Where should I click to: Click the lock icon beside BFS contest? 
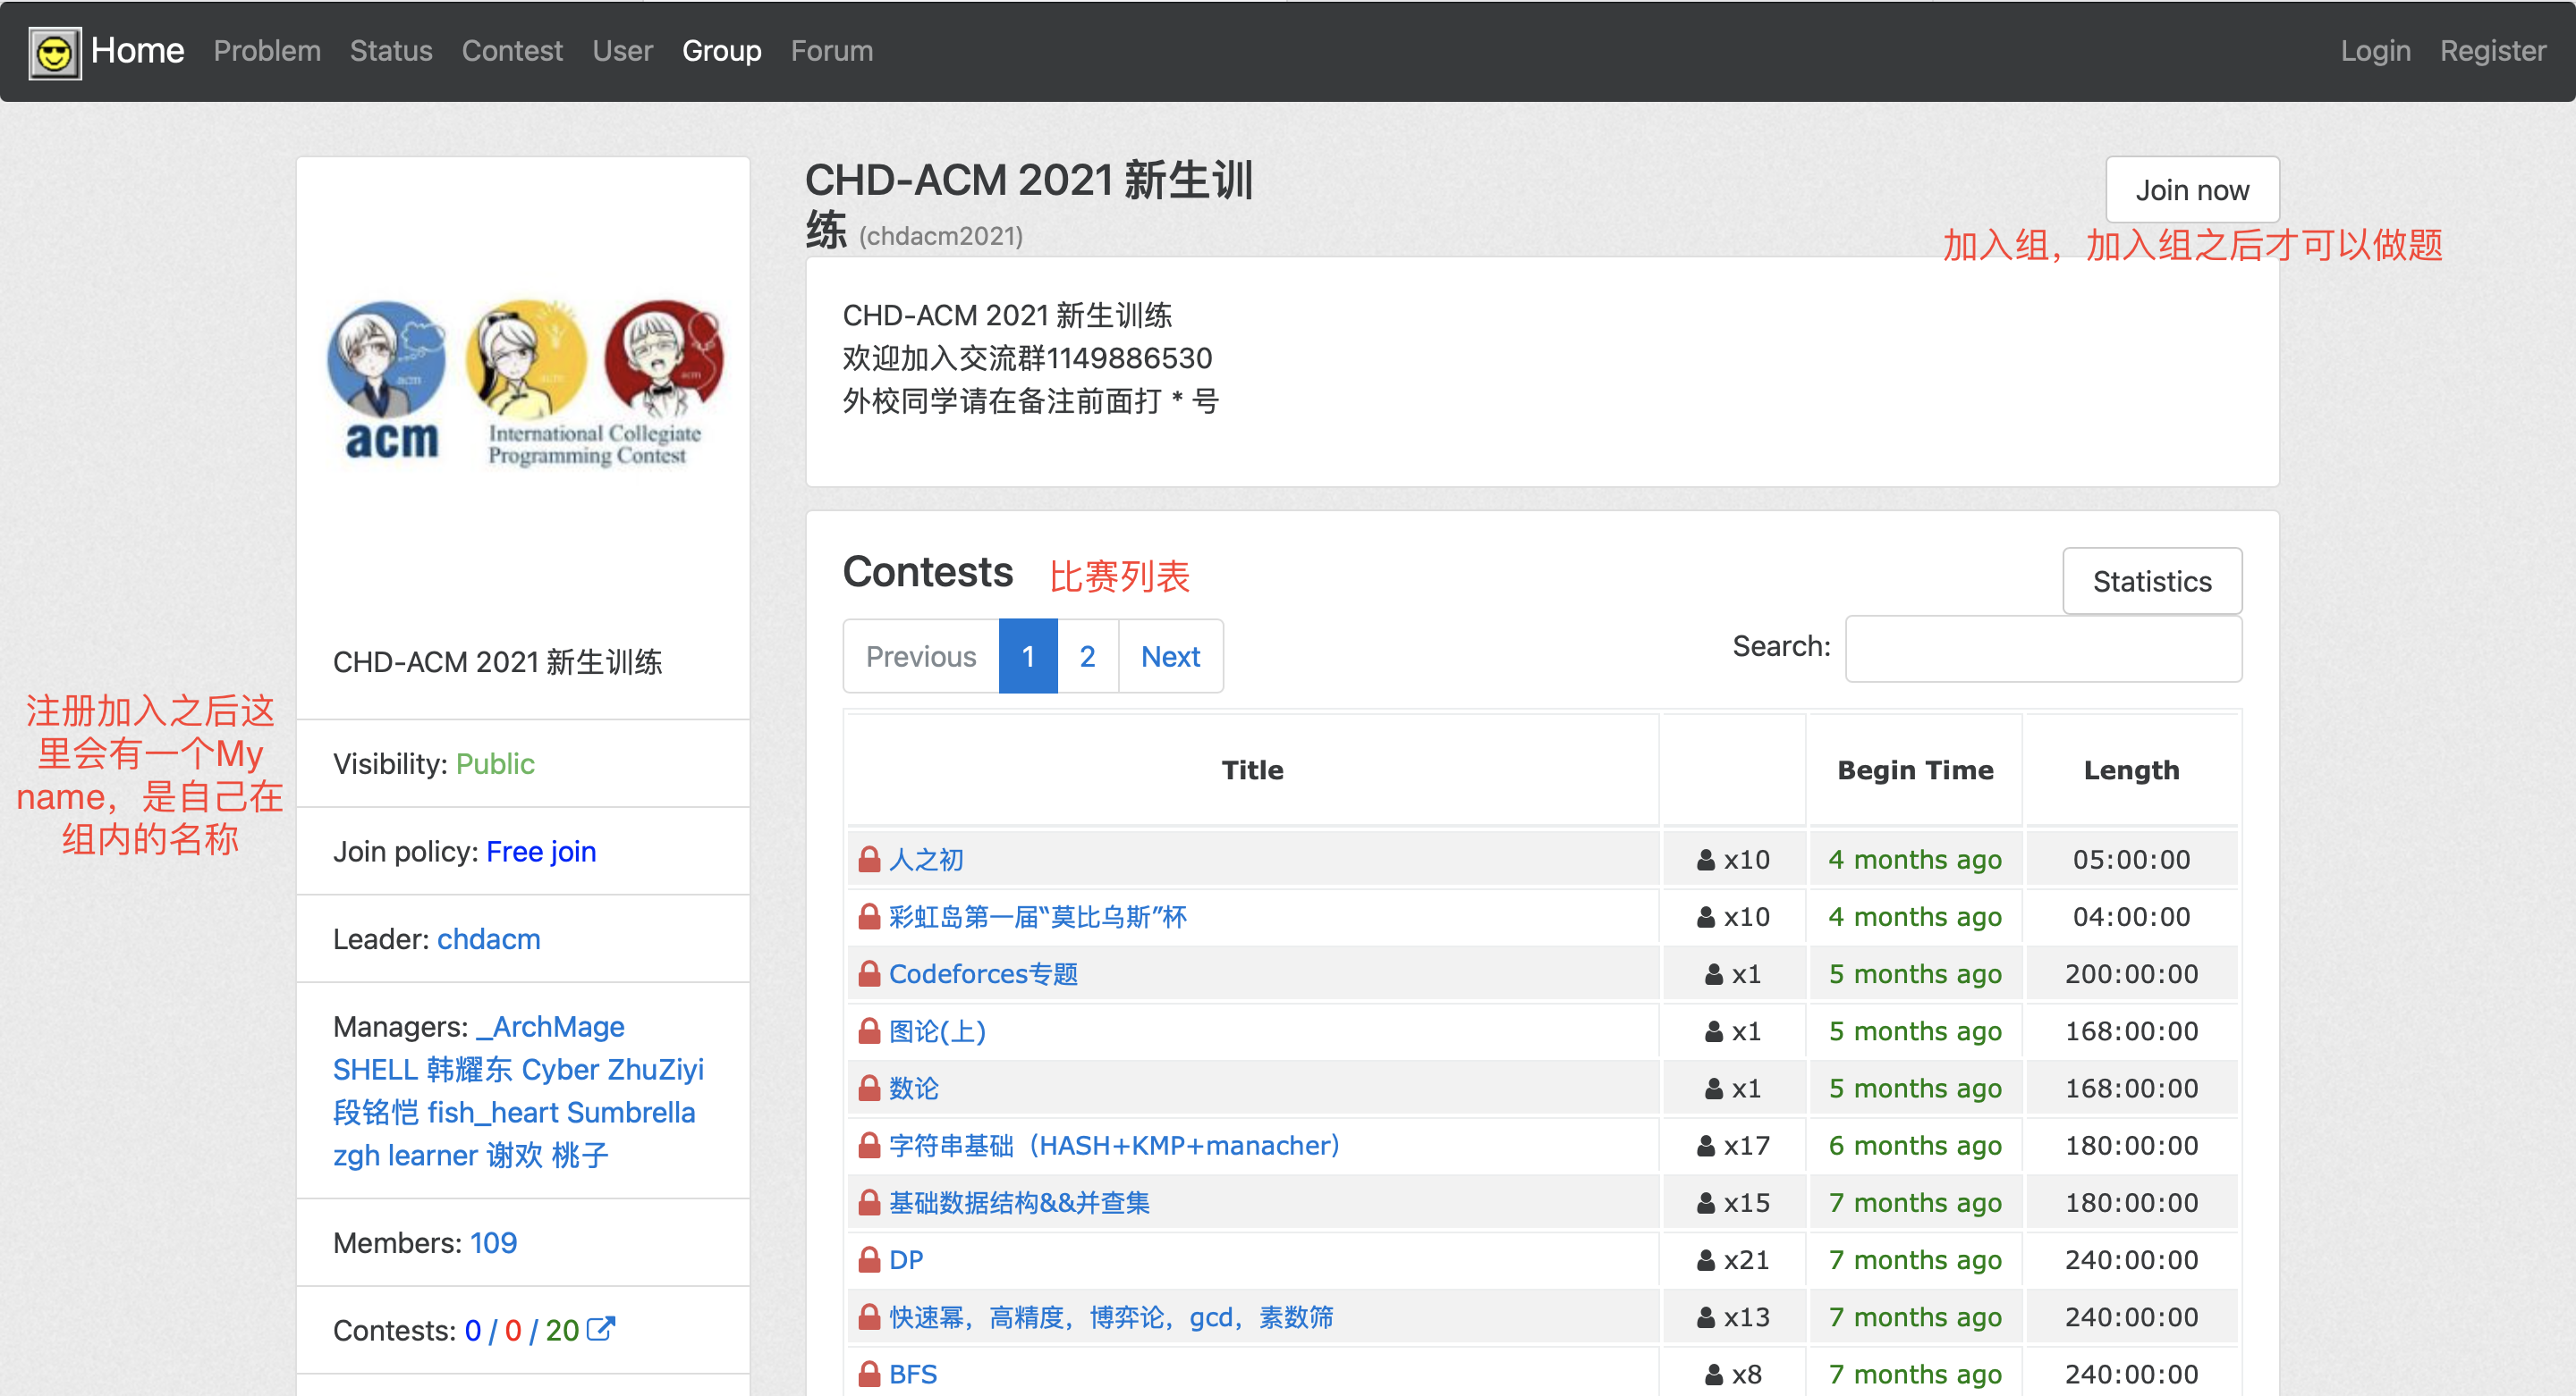pyautogui.click(x=868, y=1373)
